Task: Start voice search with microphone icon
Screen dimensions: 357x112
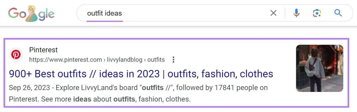Action: pos(297,13)
